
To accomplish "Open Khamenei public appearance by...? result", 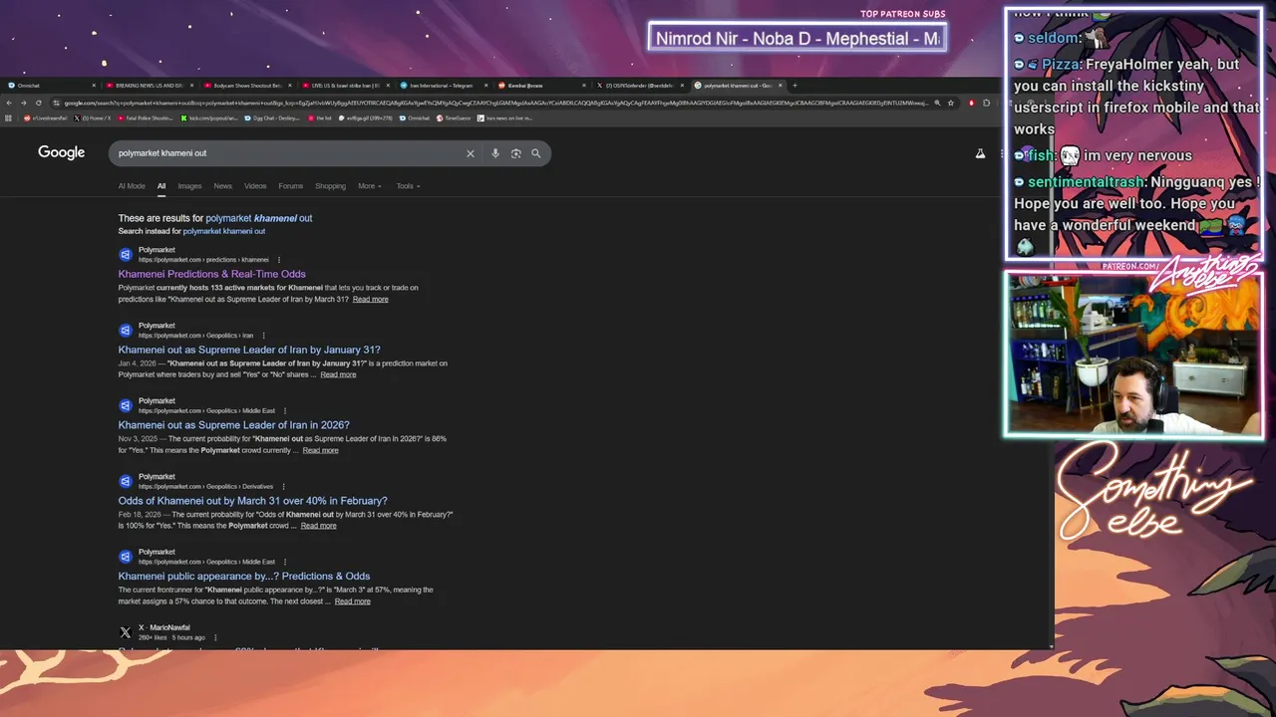I will [244, 576].
